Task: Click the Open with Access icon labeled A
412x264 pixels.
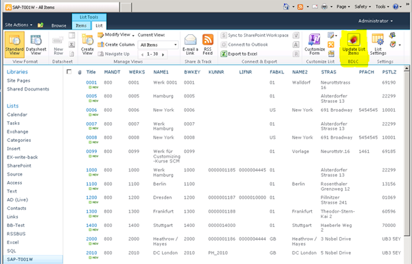Action: pyautogui.click(x=296, y=45)
